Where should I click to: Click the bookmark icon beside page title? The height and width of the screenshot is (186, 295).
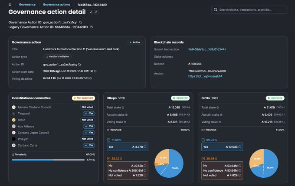pos(96,12)
